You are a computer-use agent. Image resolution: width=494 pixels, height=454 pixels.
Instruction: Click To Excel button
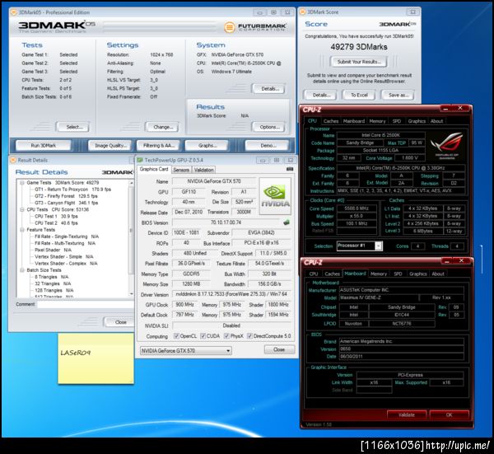pos(359,95)
